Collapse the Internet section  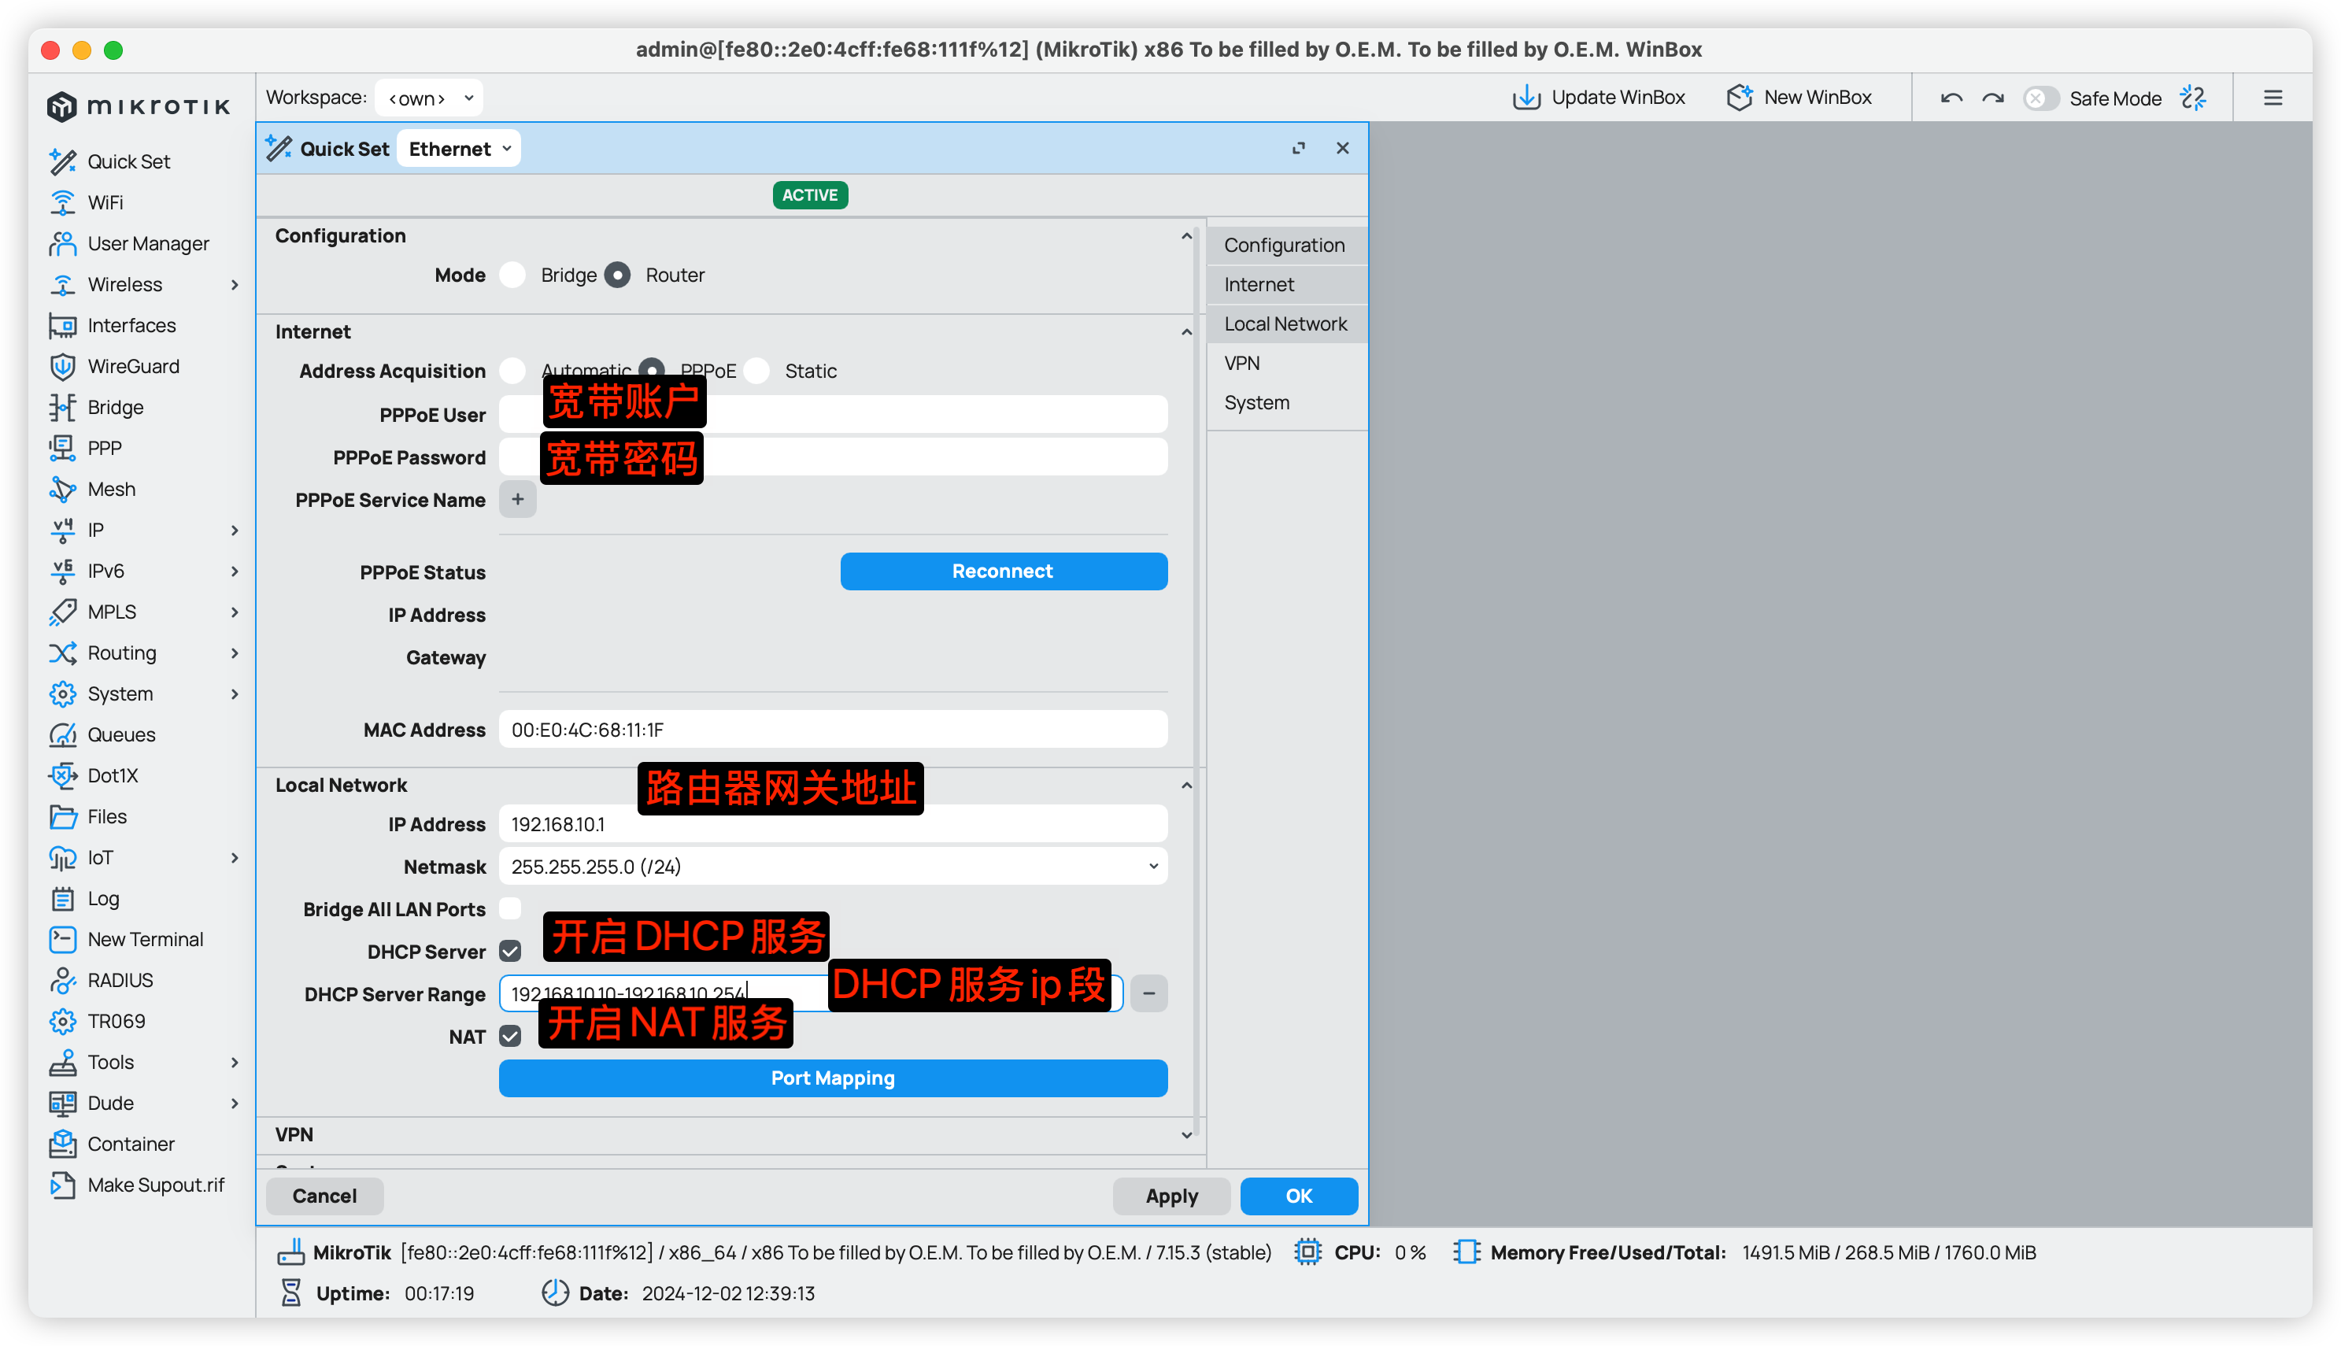point(1185,332)
